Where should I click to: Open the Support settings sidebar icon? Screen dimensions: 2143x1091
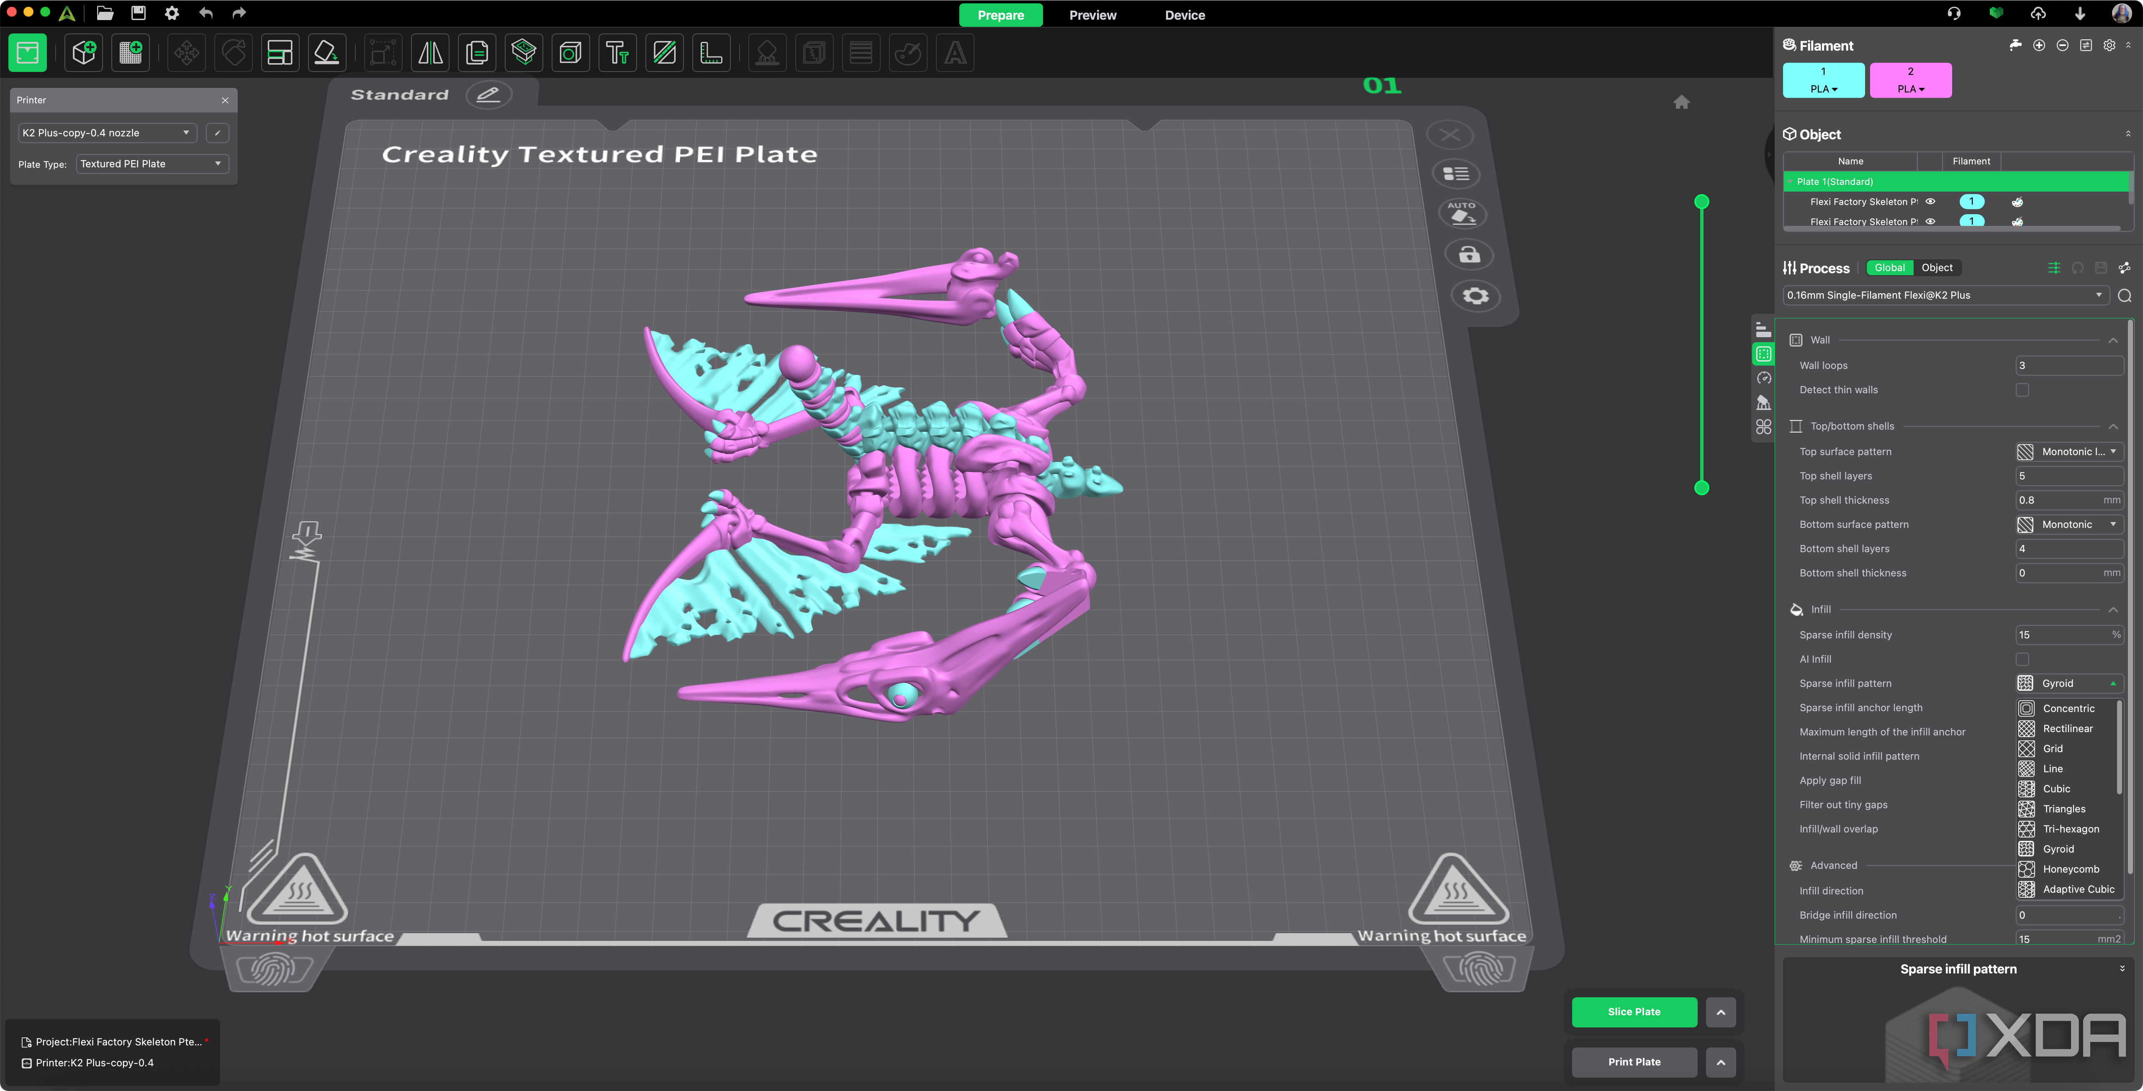tap(1763, 402)
